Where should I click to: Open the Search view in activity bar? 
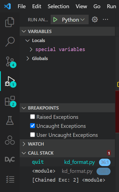click(10, 42)
